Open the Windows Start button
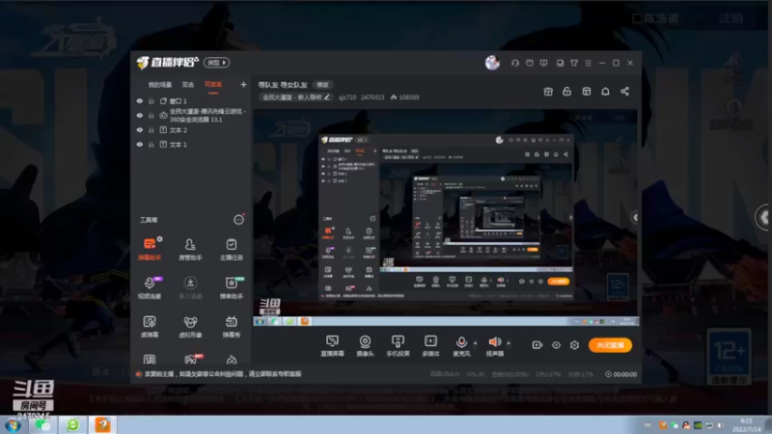 [13, 424]
